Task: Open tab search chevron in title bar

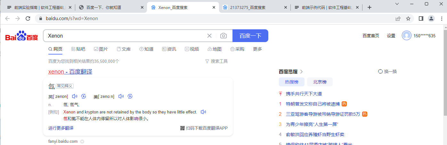Action: 397,4
